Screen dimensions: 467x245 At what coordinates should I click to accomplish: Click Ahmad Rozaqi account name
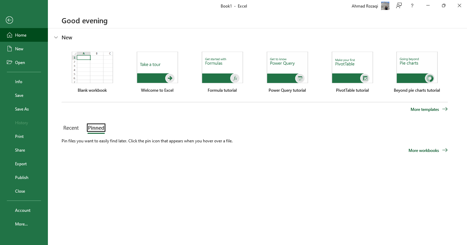pos(365,6)
